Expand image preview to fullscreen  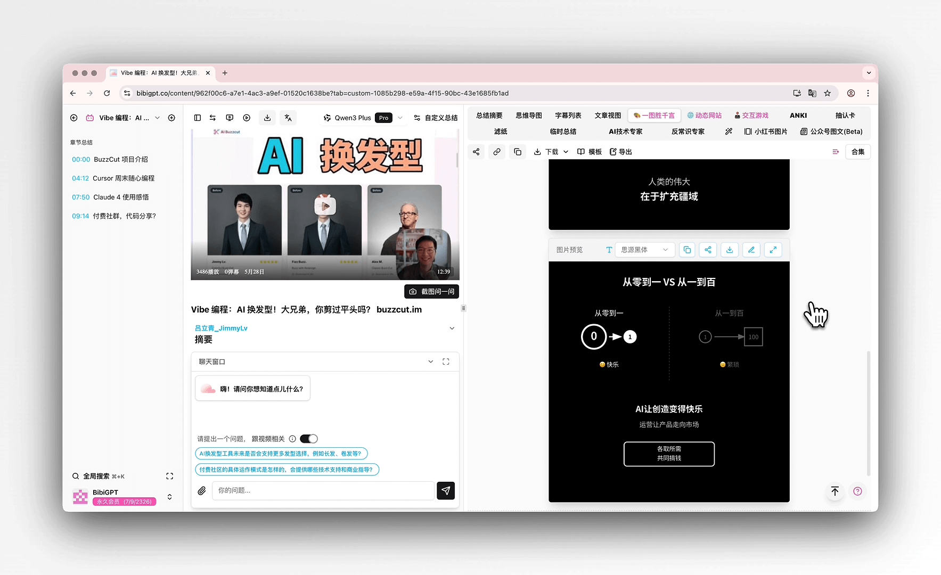(x=773, y=250)
